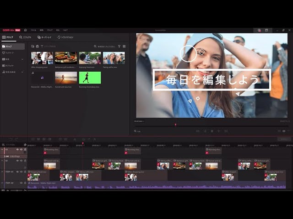This screenshot has height=219, width=293.
Task: Switch clip list to grid view
Action: click(x=124, y=47)
